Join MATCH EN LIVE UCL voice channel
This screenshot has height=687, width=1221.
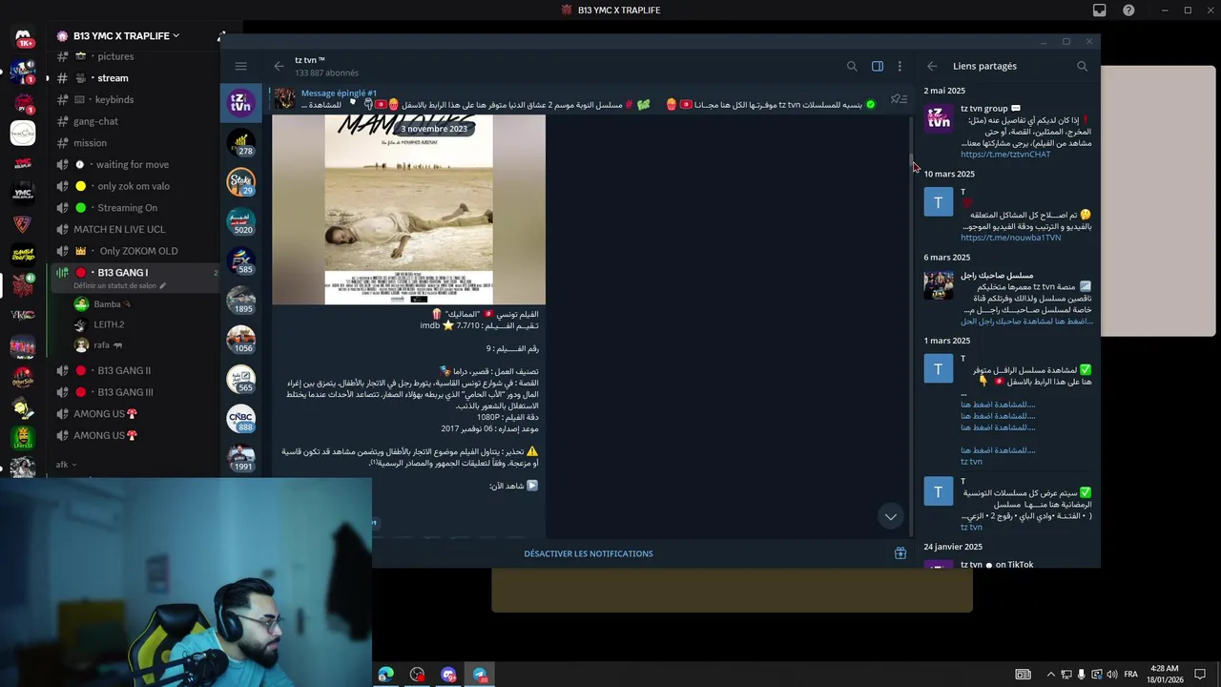119,229
